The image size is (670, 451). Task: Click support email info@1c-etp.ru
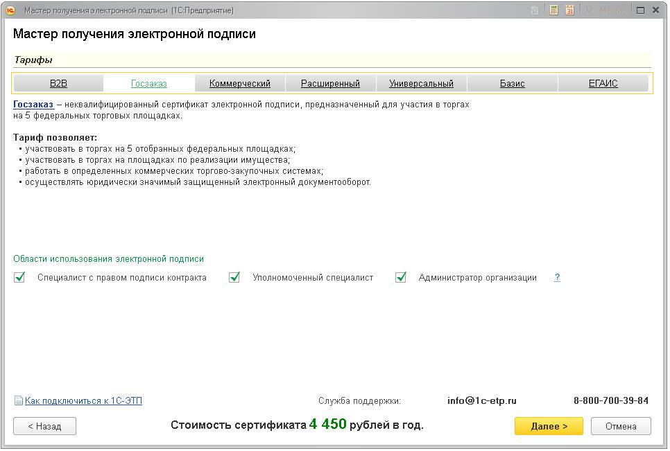click(481, 400)
